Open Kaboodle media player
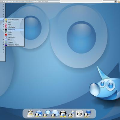Image resolution: width=120 pixels, height=120 pixels. point(14,37)
